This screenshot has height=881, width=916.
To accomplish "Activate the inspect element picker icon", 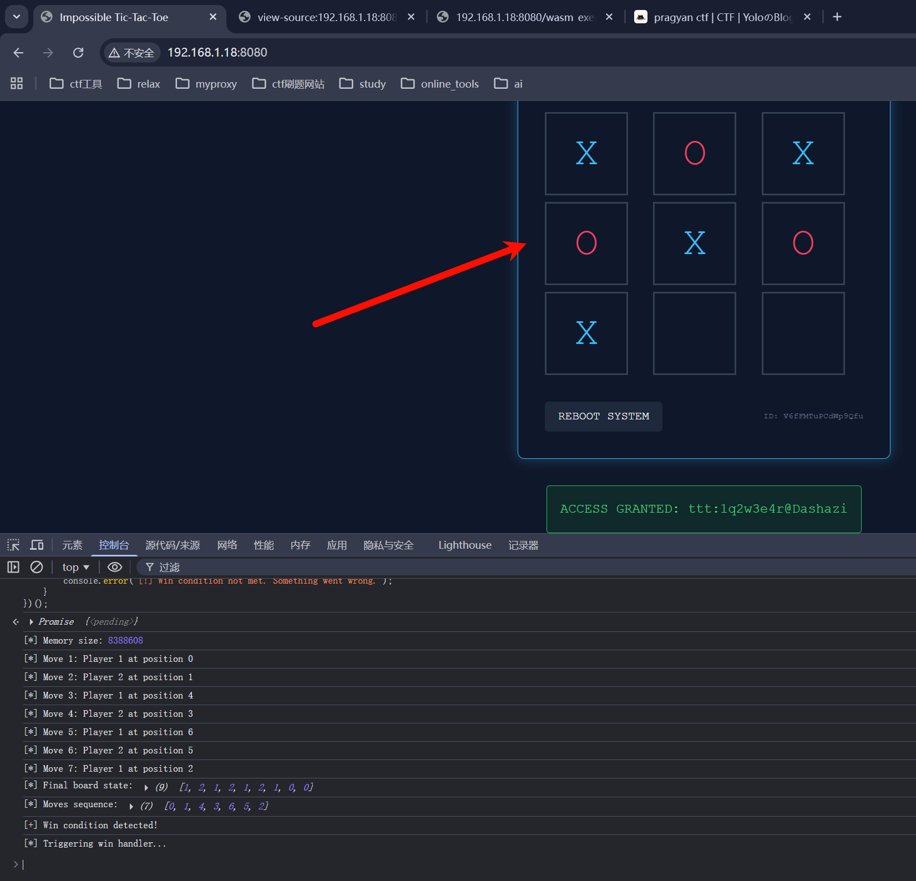I will click(x=13, y=545).
